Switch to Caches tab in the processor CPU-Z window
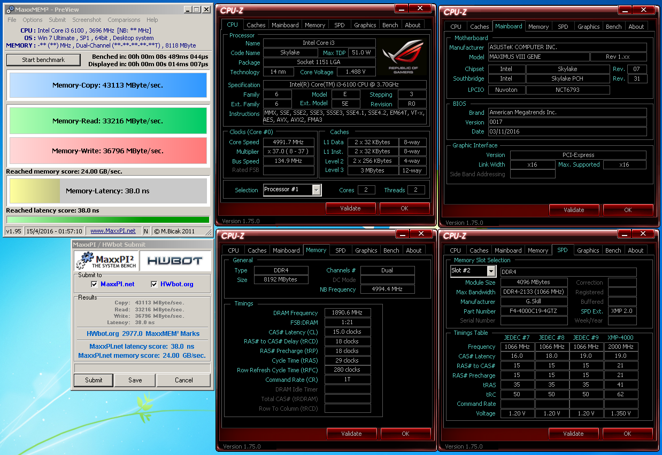 coord(256,25)
